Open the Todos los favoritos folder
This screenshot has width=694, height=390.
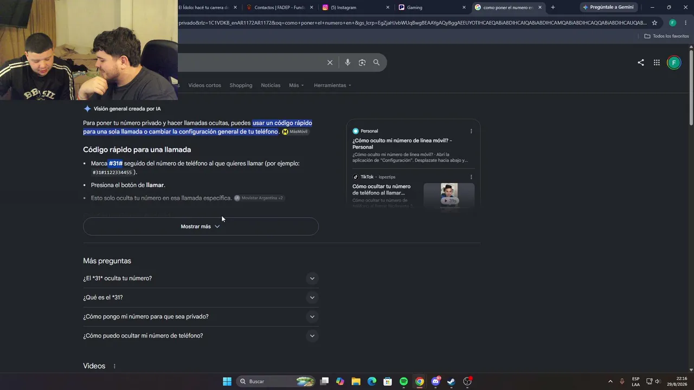pyautogui.click(x=666, y=36)
